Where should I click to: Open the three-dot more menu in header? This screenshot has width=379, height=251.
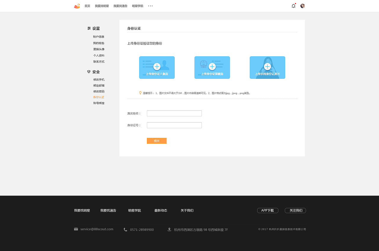(150, 6)
